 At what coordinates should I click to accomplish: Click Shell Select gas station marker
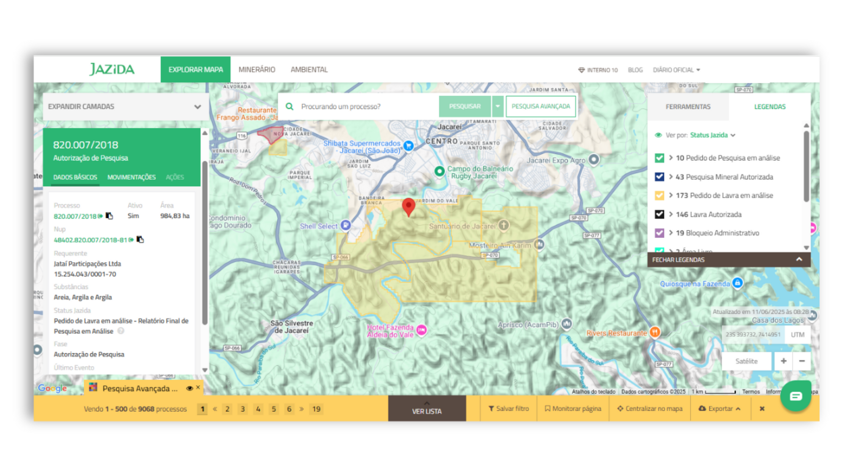click(346, 225)
